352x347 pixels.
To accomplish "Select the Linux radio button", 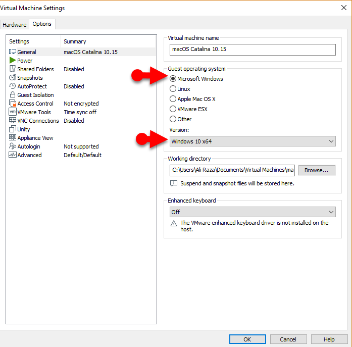I will [x=173, y=89].
